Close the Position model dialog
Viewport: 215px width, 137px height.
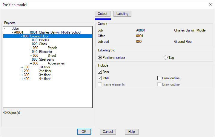click(210, 4)
